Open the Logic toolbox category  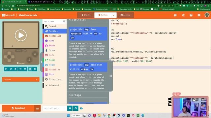point(54,65)
